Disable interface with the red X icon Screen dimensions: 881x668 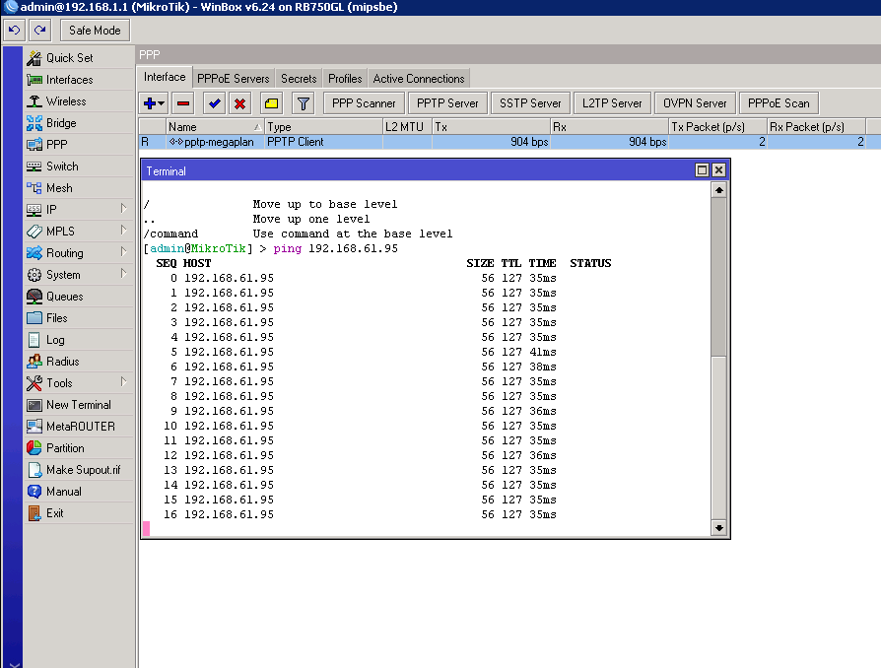[x=239, y=103]
